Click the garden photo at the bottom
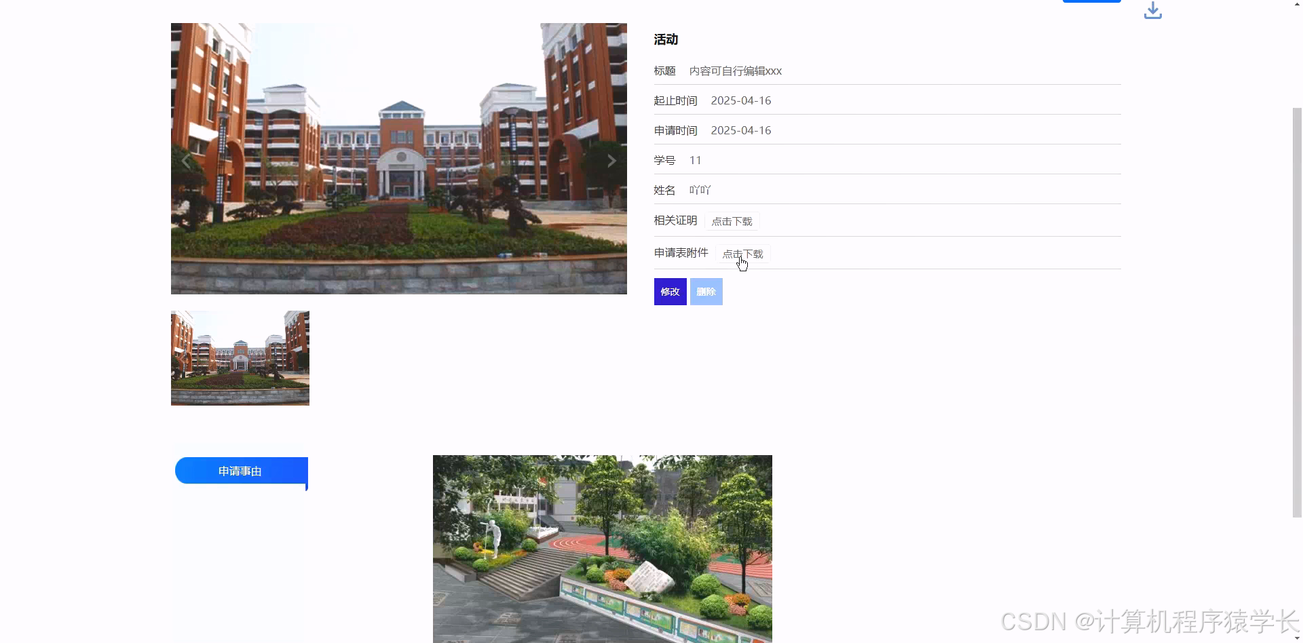The image size is (1303, 643). point(602,549)
